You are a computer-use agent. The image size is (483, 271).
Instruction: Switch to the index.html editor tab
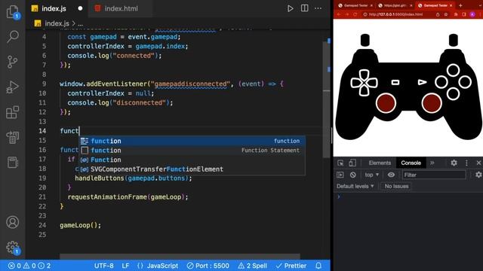(x=121, y=8)
